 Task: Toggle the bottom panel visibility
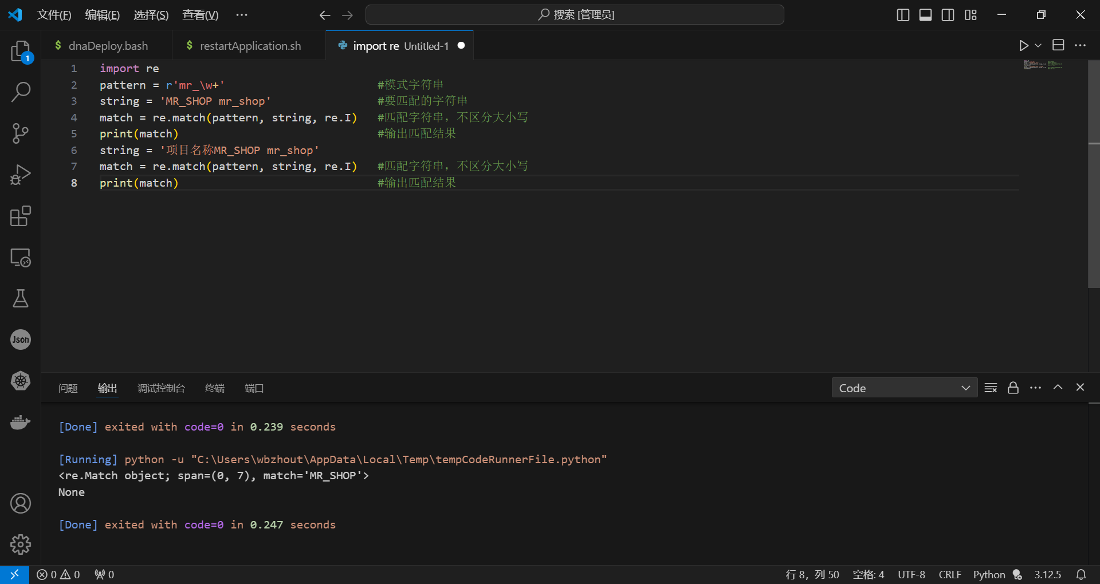click(x=925, y=15)
